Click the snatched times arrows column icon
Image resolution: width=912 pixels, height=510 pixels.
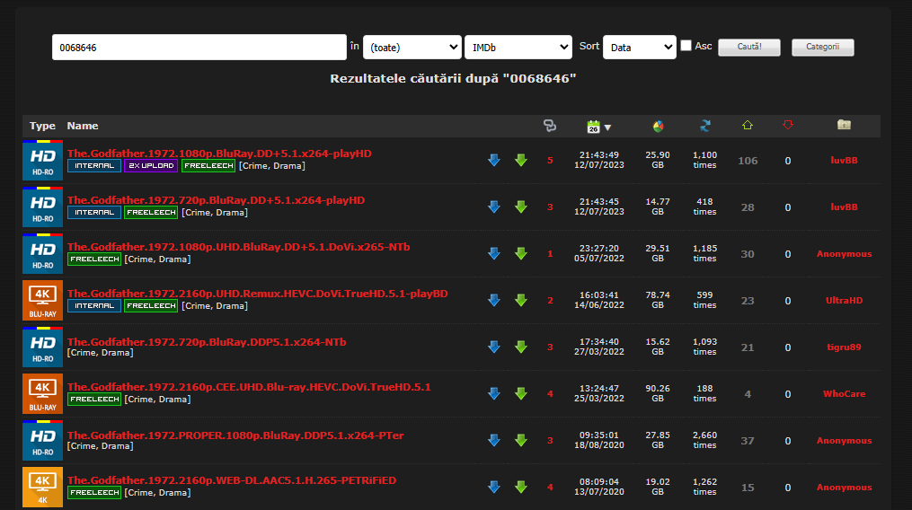(x=705, y=126)
